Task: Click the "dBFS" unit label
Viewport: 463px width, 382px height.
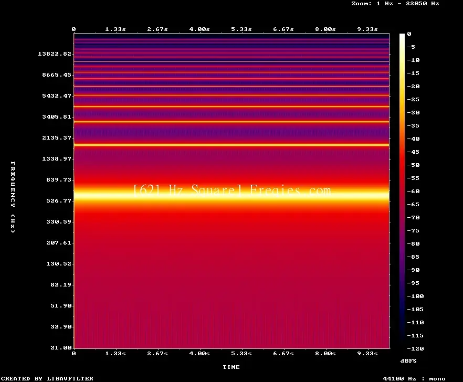Action: [408, 360]
